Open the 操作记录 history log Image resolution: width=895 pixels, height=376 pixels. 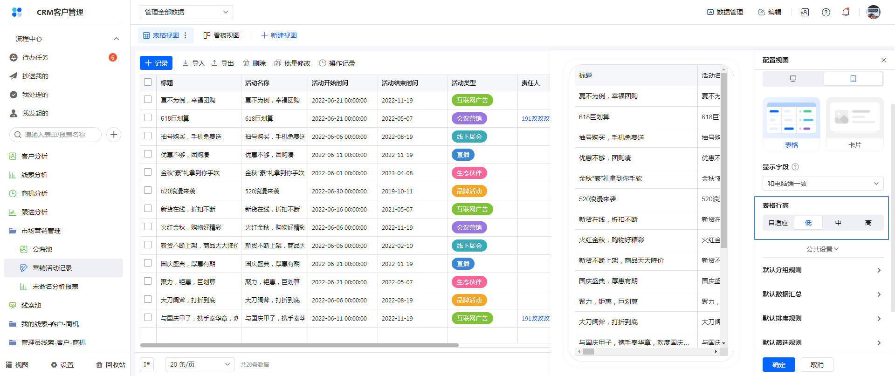coord(337,63)
